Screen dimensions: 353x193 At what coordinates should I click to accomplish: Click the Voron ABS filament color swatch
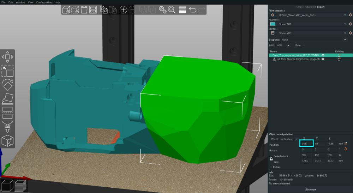(x=273, y=24)
